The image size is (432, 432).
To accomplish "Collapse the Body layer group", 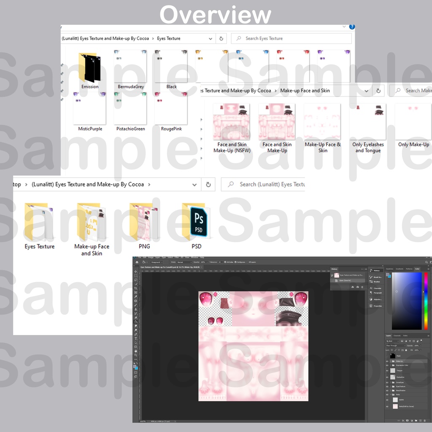I will (391, 394).
